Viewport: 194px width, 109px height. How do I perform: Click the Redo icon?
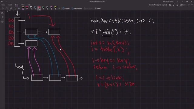coord(7,8)
